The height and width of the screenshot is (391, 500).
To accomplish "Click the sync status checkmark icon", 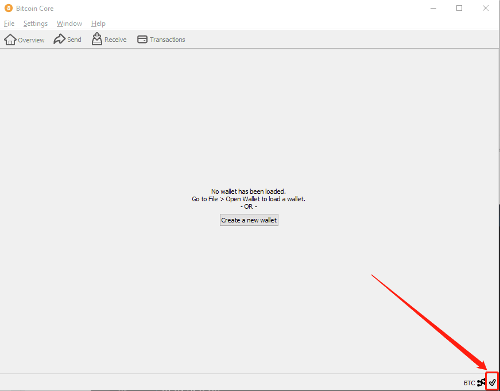I will tap(493, 382).
